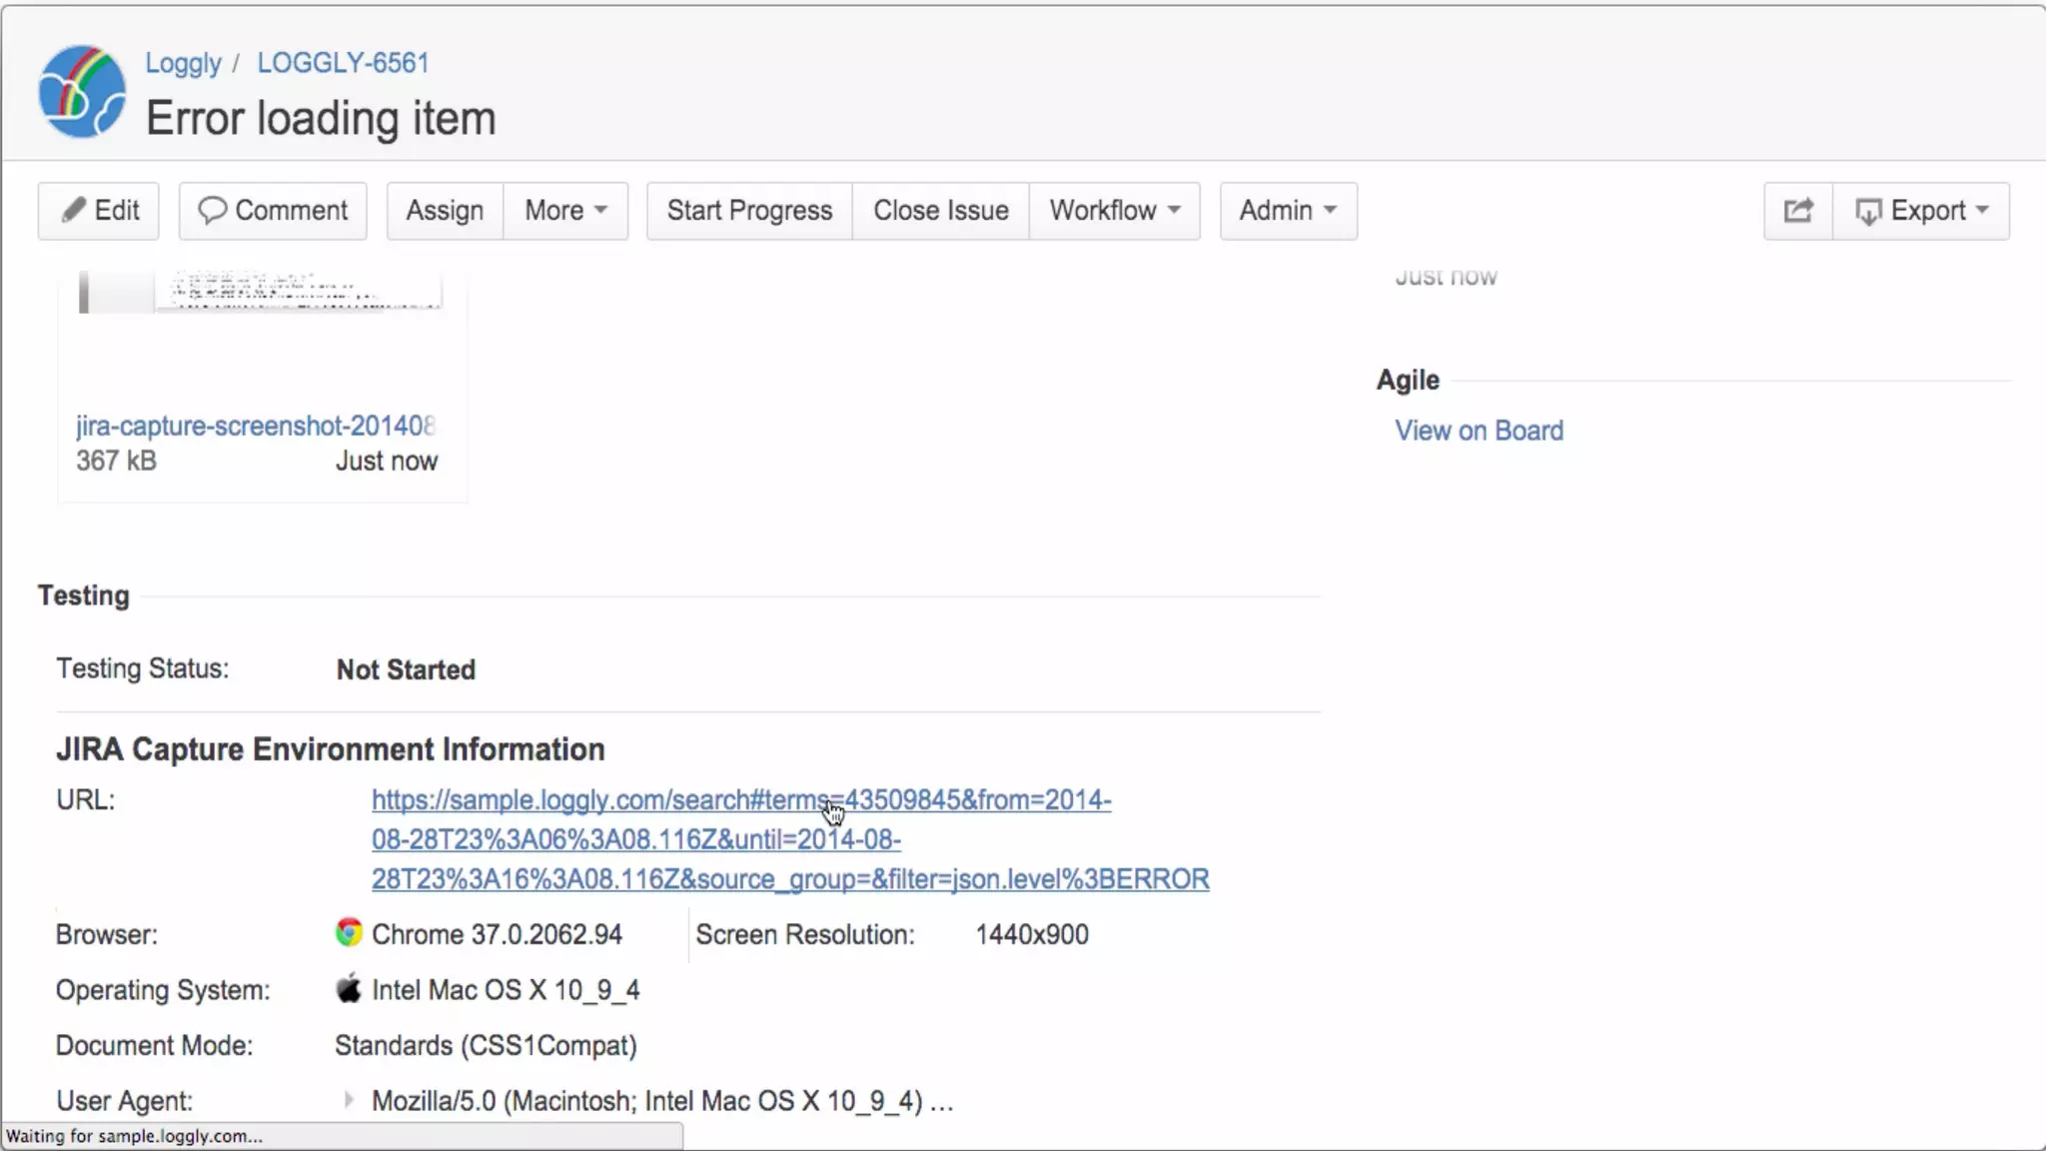The height and width of the screenshot is (1151, 2046).
Task: Open the Workflow dropdown
Action: click(1114, 211)
